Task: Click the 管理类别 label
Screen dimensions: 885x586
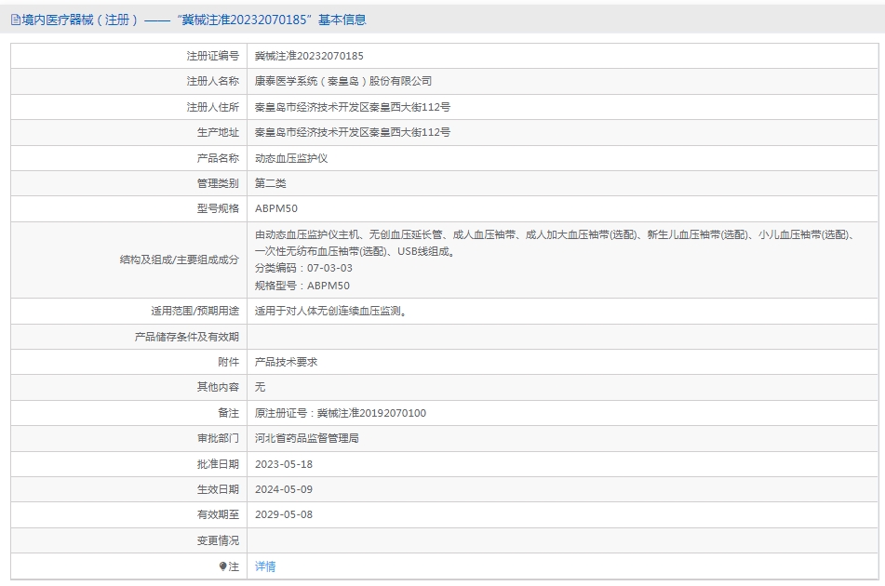Action: 218,183
